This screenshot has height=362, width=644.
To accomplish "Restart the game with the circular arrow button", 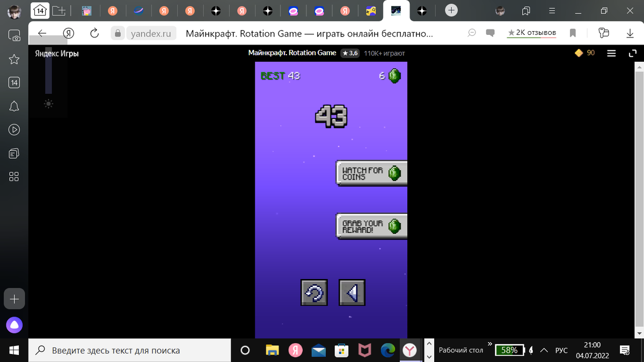I will click(314, 293).
